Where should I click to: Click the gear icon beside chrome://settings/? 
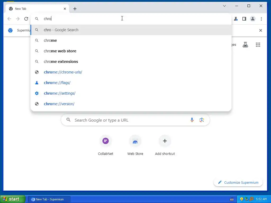pyautogui.click(x=37, y=93)
